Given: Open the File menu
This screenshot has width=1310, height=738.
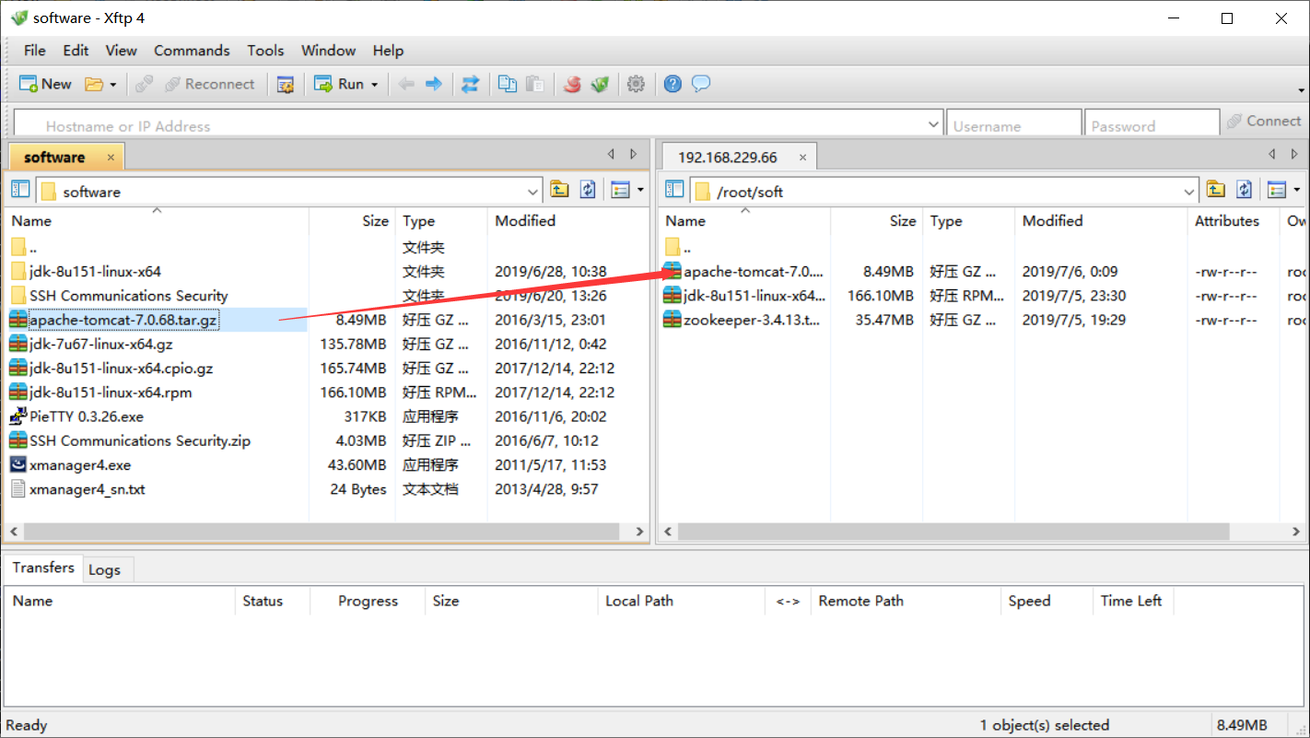Looking at the screenshot, I should 35,51.
